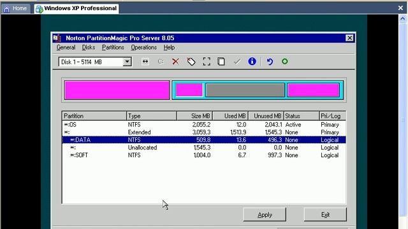Select the Unallocated partition row
The image size is (408, 229).
coord(204,148)
